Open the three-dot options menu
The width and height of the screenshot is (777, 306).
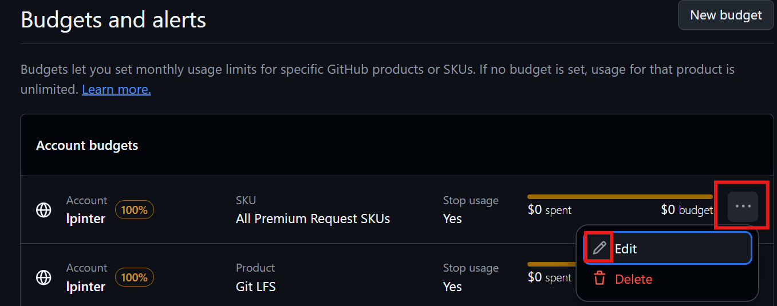[x=743, y=206]
